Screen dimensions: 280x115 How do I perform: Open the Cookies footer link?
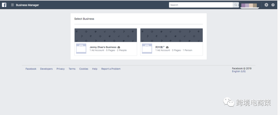click(x=84, y=69)
